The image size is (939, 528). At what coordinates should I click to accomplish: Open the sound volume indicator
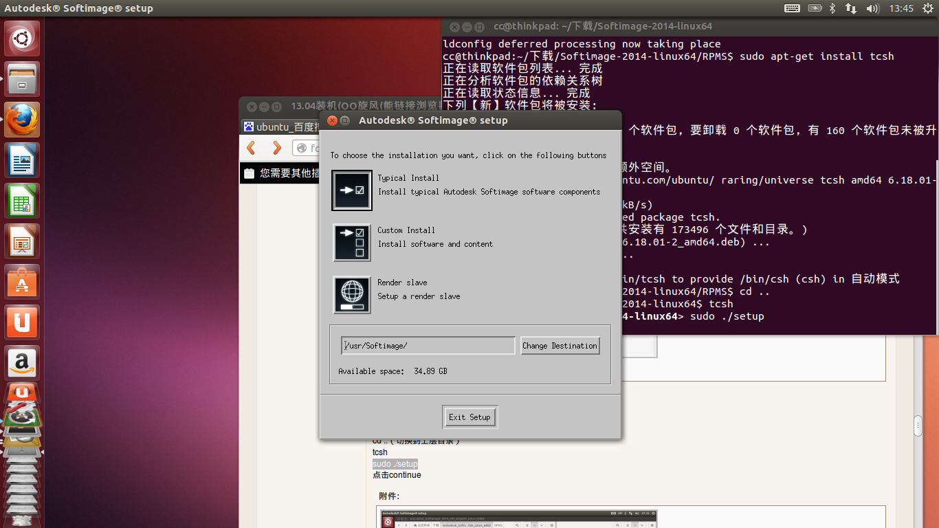pyautogui.click(x=873, y=8)
